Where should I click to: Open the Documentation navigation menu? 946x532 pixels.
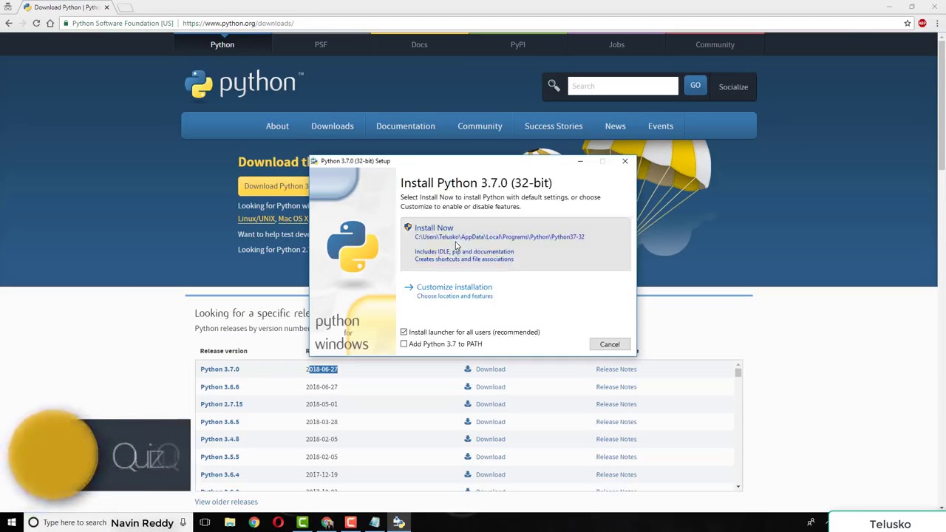(x=405, y=126)
